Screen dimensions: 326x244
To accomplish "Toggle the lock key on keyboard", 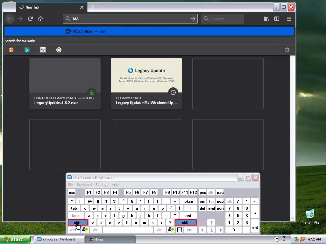I will point(76,216).
